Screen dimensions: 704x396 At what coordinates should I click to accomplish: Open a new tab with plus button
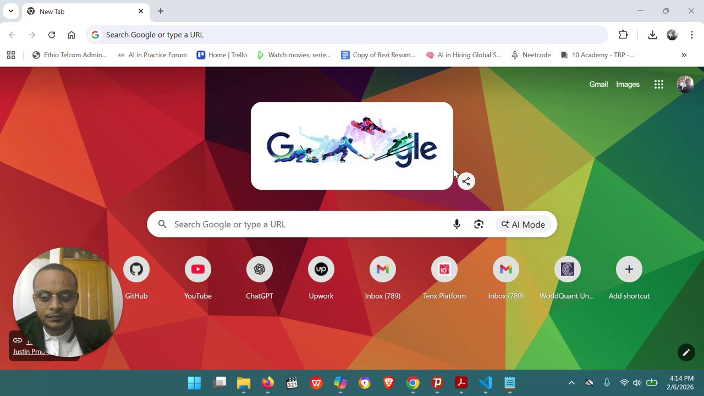(x=161, y=11)
